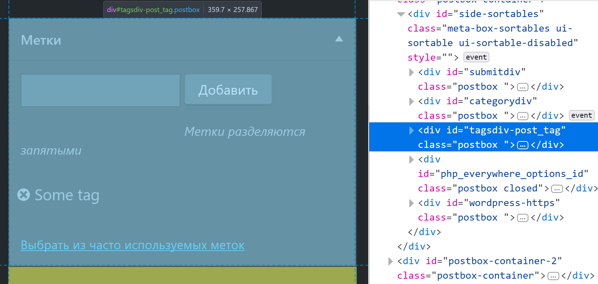Expand the wordpress-https div node
598x284 pixels.
tap(411, 203)
